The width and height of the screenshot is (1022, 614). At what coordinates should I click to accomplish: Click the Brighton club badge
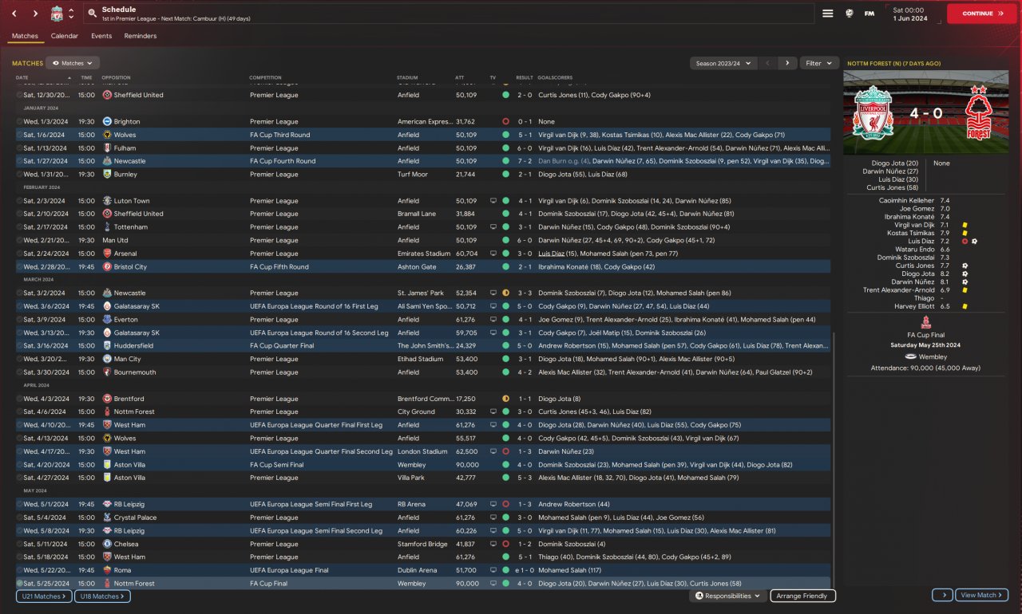(x=107, y=121)
